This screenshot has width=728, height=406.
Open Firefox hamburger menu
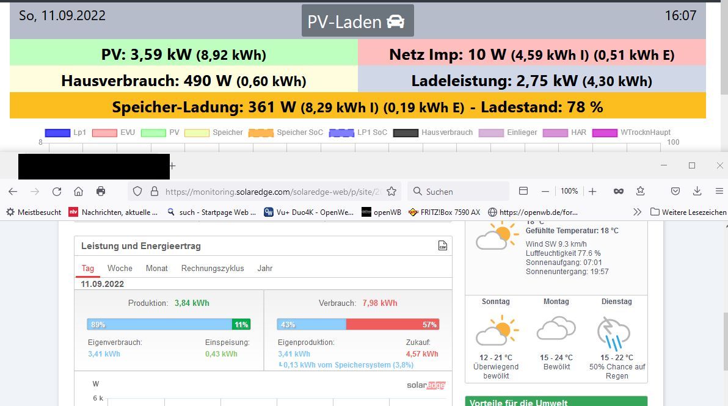[x=719, y=191]
